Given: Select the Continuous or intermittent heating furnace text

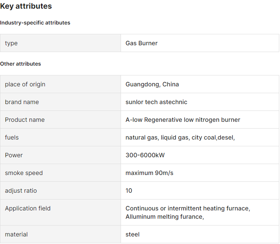Looking at the screenshot, I should click(x=187, y=209).
